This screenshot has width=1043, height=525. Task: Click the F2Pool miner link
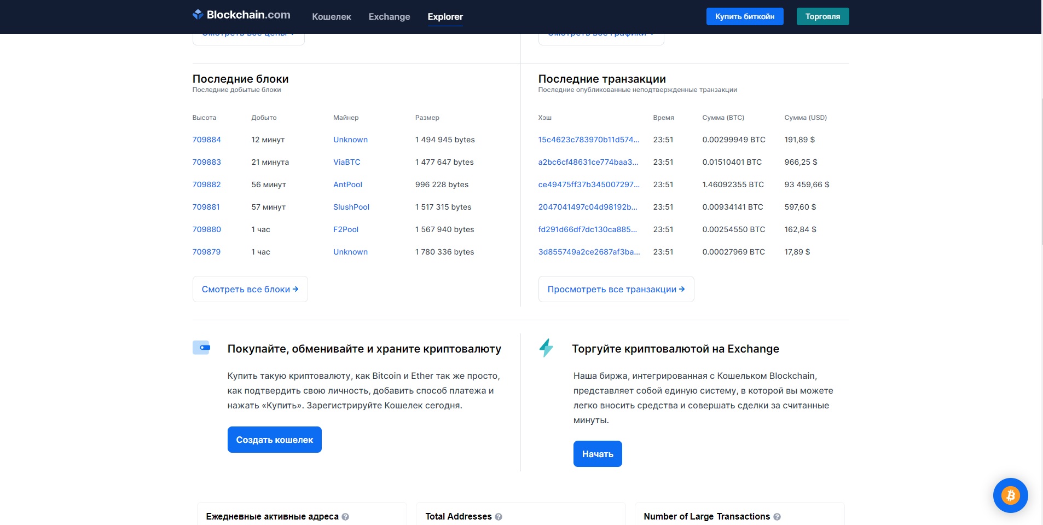pyautogui.click(x=346, y=229)
